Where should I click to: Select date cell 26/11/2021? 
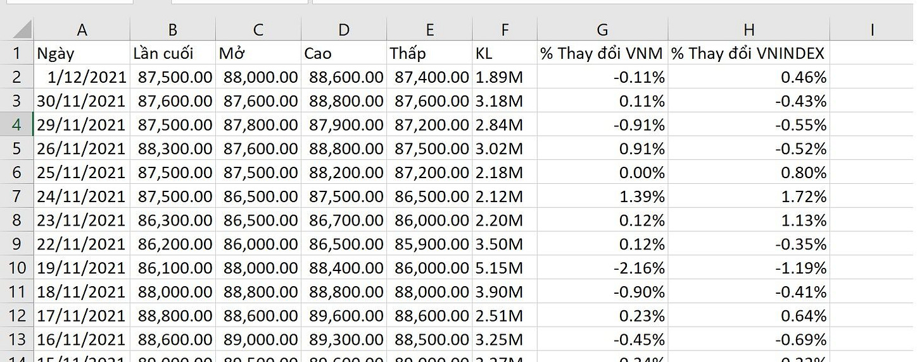coord(82,148)
